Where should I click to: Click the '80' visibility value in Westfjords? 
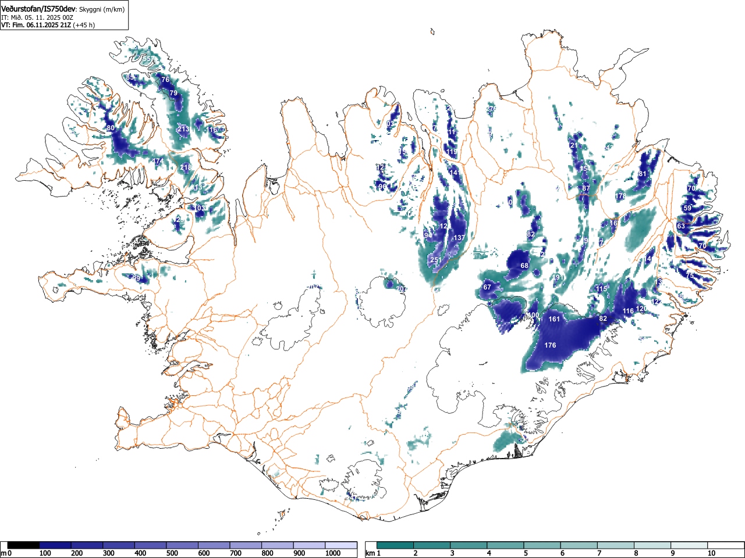(x=111, y=128)
